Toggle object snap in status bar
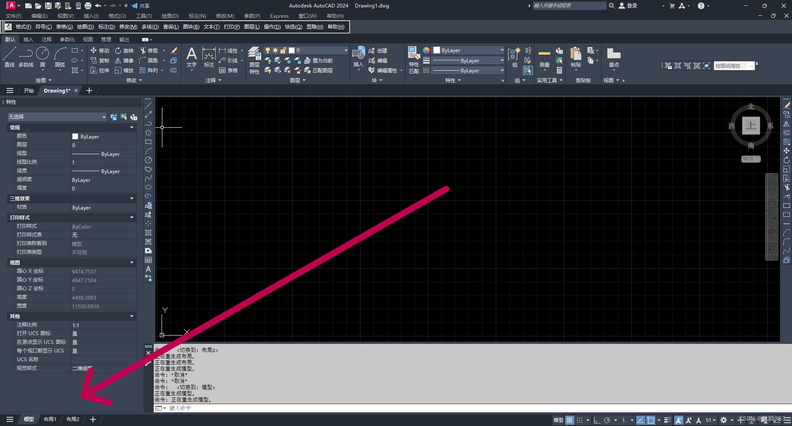This screenshot has width=792, height=426. pos(651,420)
